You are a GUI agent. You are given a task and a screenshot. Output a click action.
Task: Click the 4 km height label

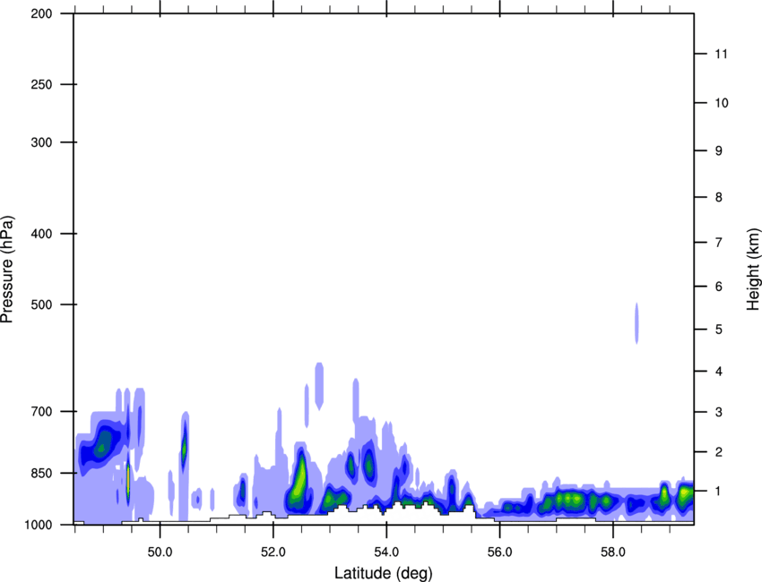click(x=719, y=372)
